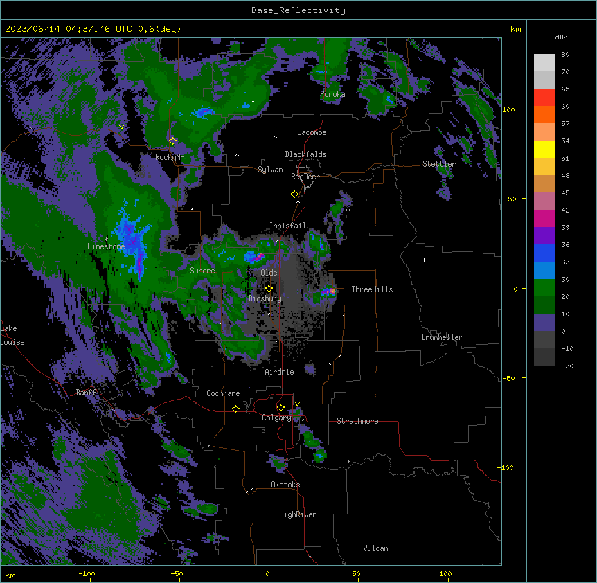Click the -50 tick on right axis

tap(508, 378)
